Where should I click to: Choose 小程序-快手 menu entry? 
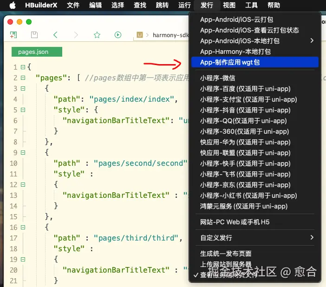[255, 163]
